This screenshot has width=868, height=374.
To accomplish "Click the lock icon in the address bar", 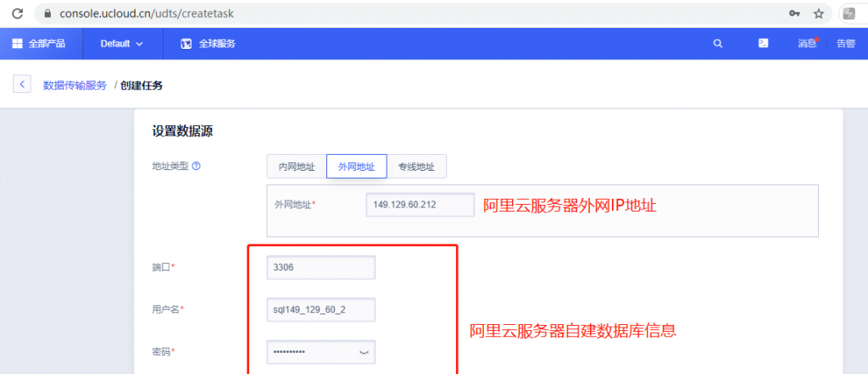I will pyautogui.click(x=47, y=14).
